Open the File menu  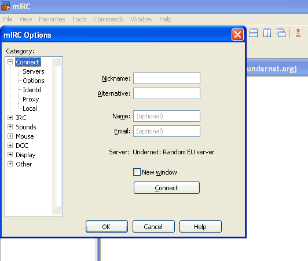tap(8, 19)
